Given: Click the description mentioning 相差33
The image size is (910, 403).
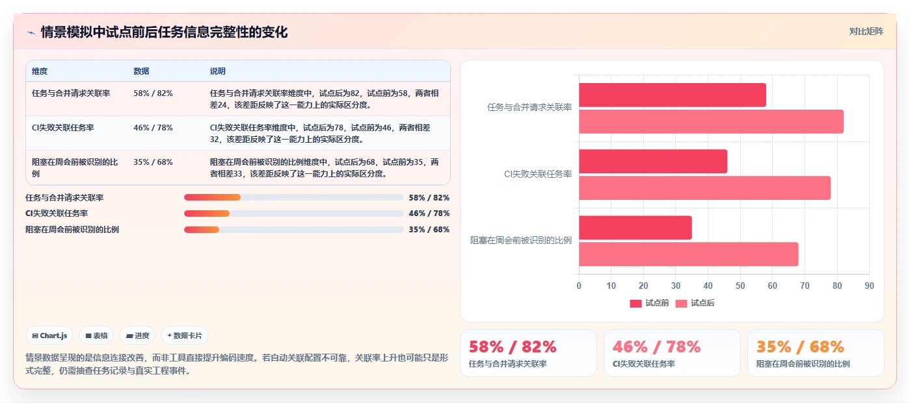Looking at the screenshot, I should (325, 167).
